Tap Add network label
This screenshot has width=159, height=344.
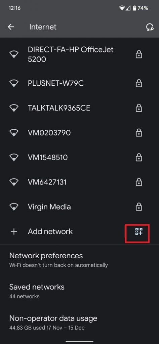coord(50,231)
